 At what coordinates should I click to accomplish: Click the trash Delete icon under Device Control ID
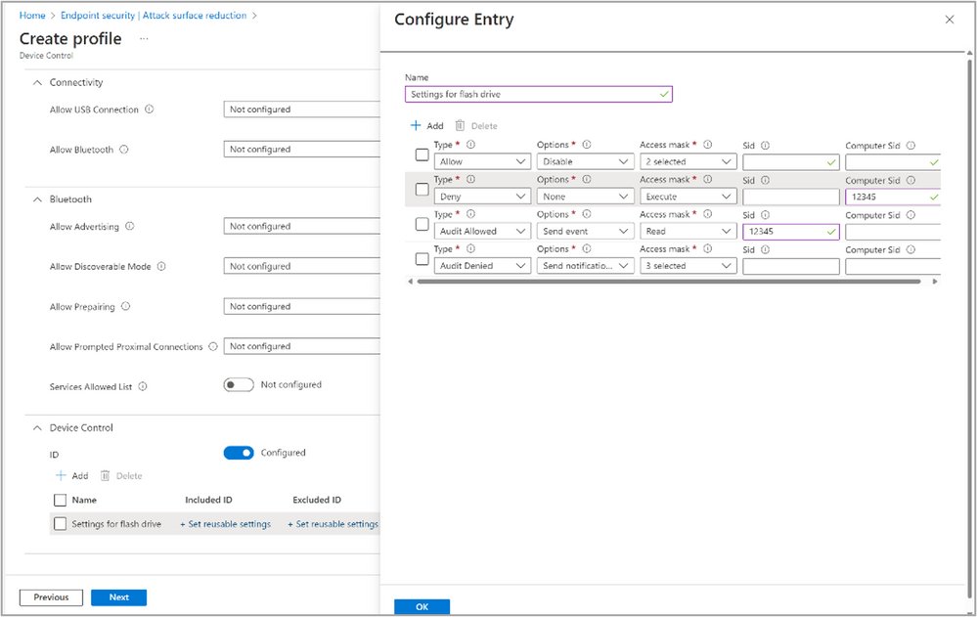pyautogui.click(x=106, y=475)
